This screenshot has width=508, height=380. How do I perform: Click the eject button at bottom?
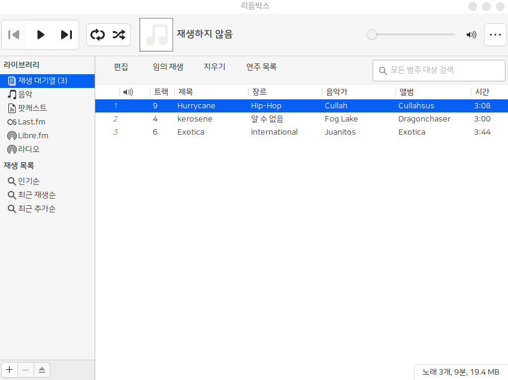42,370
